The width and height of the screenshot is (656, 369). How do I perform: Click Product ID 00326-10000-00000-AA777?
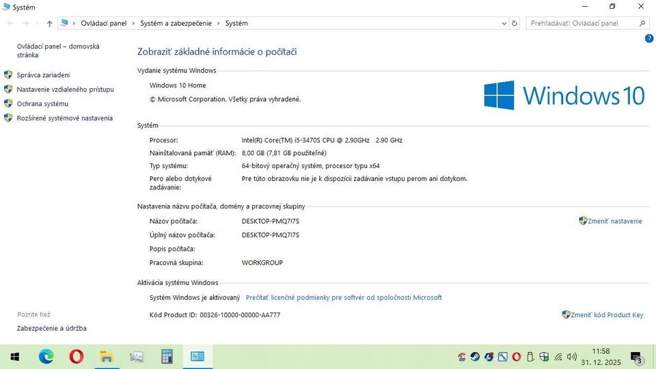[x=240, y=315]
